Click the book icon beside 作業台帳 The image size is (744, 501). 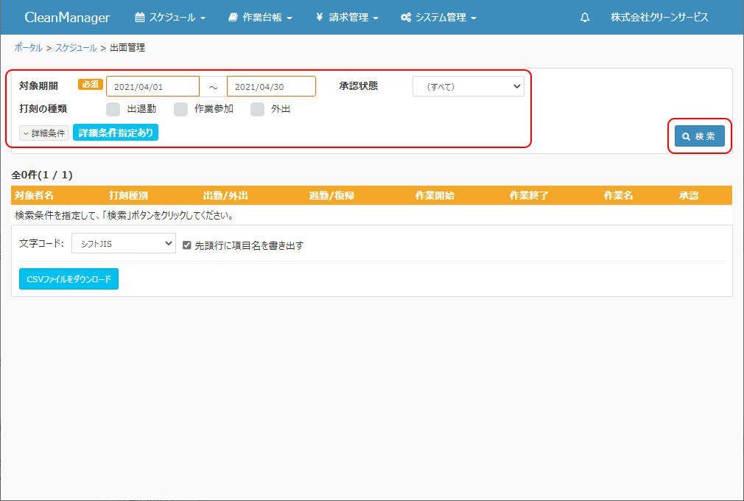233,18
